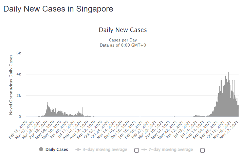Click the 7-day moving average line marker
This screenshot has height=157, width=242.
[144, 150]
